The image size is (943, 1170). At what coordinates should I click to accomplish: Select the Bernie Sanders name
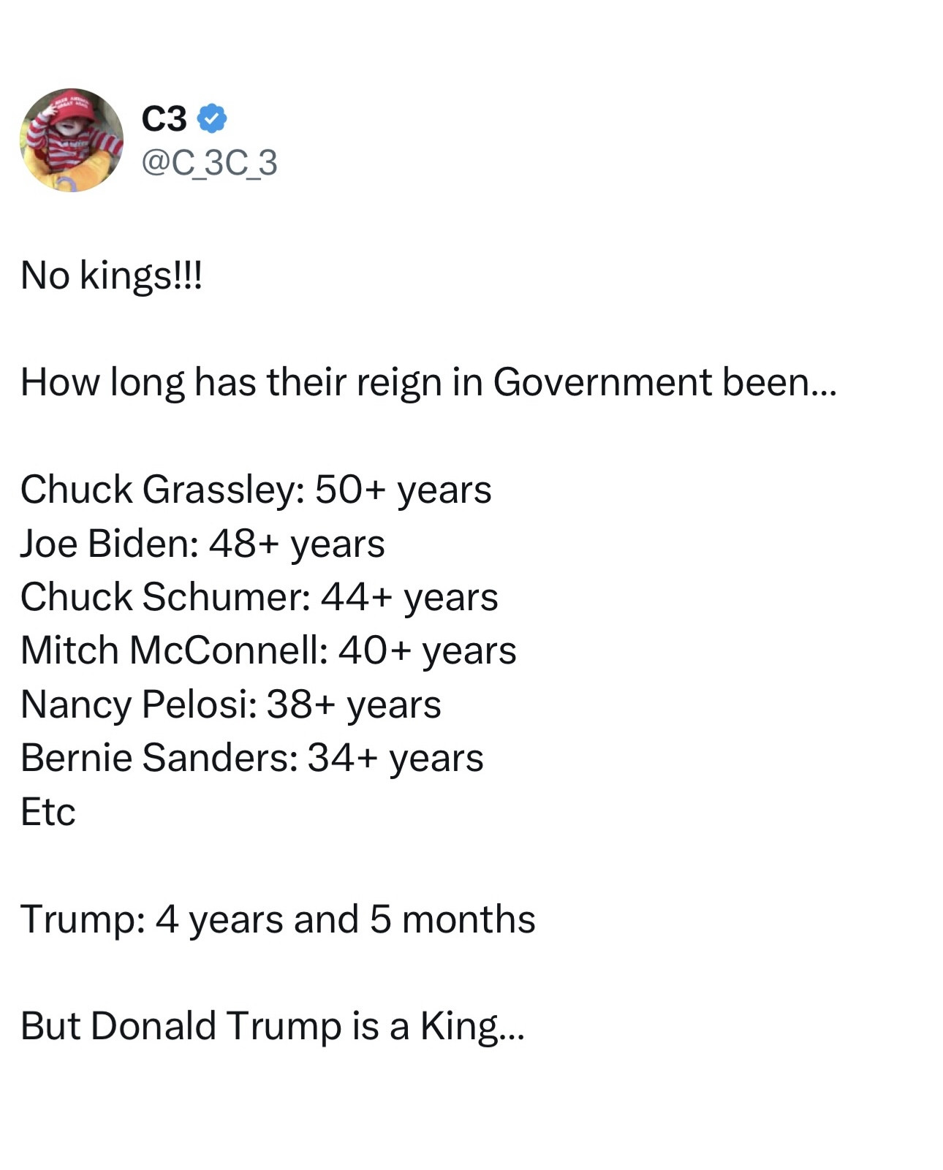click(x=156, y=757)
